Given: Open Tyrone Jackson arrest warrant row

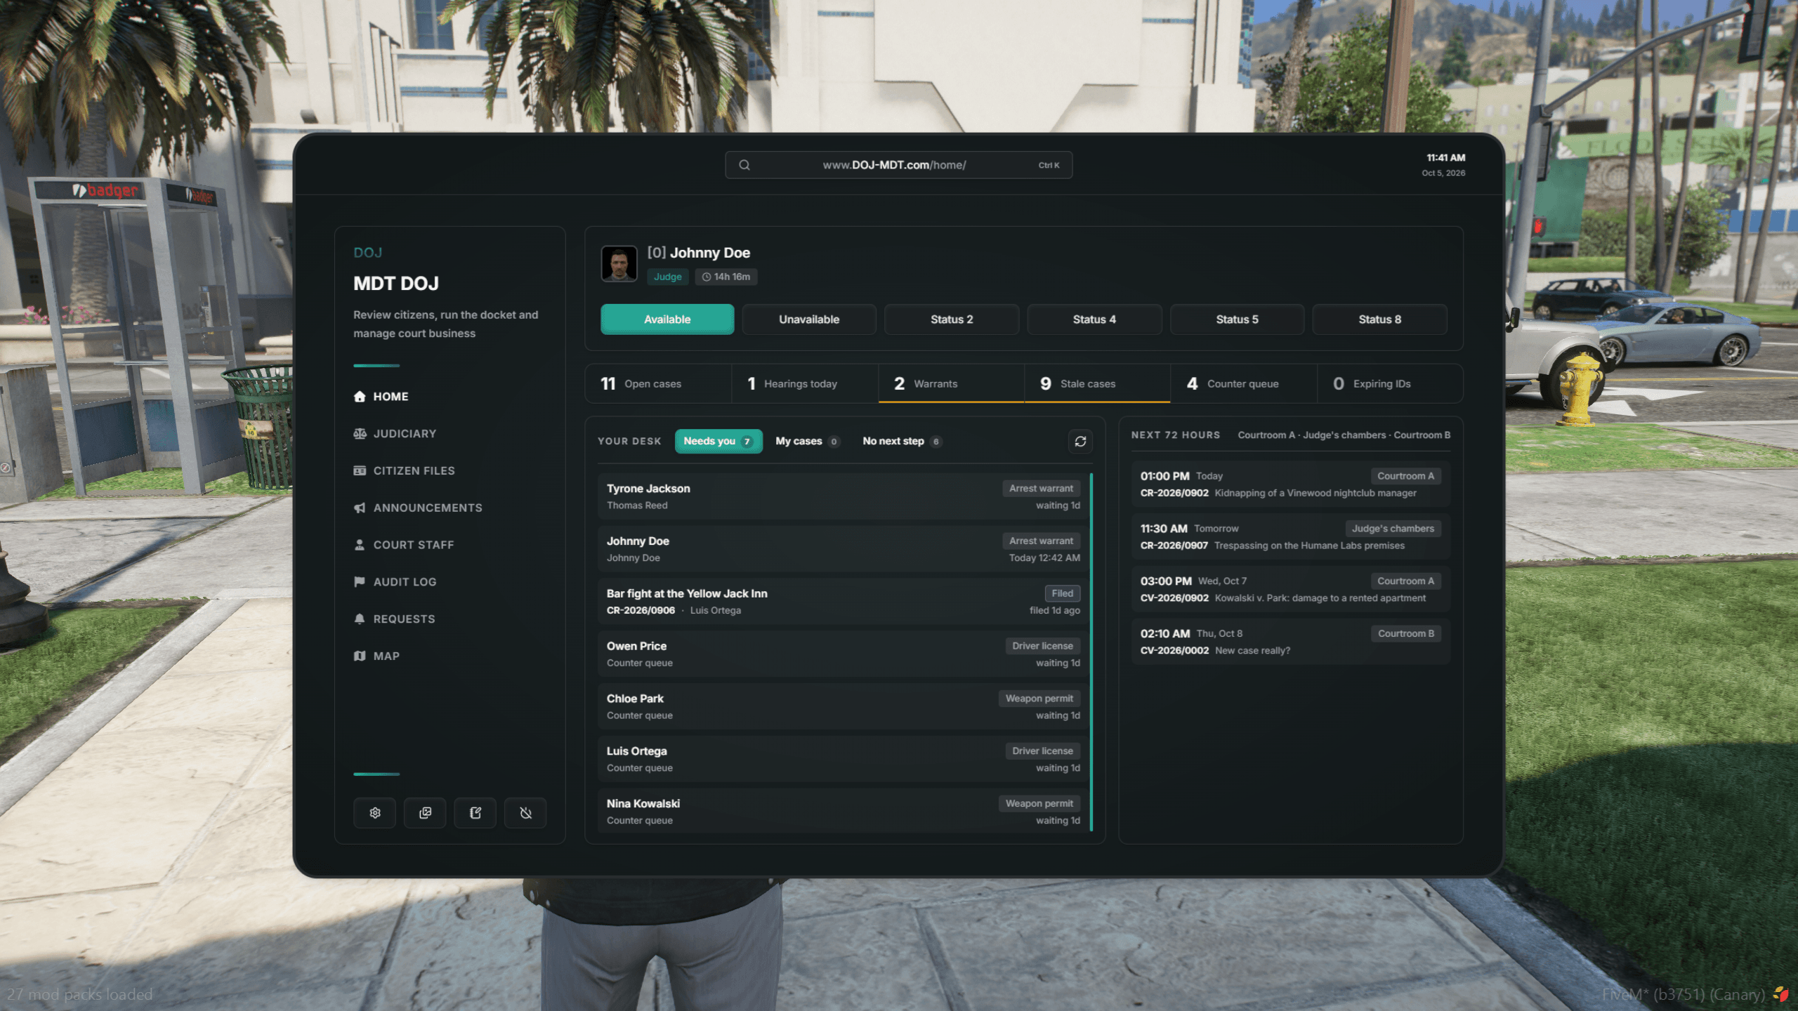Looking at the screenshot, I should pos(844,496).
